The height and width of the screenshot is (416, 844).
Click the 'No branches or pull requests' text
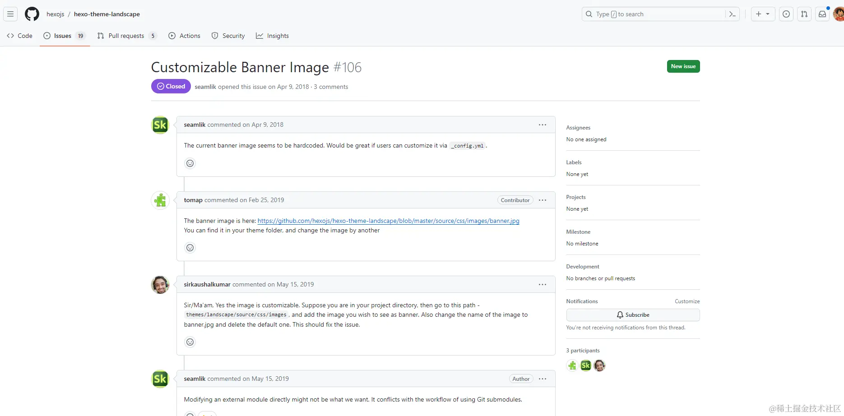pyautogui.click(x=600, y=278)
